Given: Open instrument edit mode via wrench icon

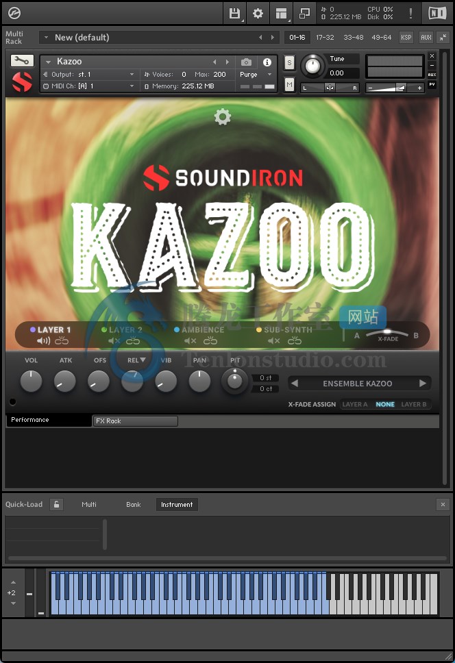Looking at the screenshot, I should click(22, 61).
